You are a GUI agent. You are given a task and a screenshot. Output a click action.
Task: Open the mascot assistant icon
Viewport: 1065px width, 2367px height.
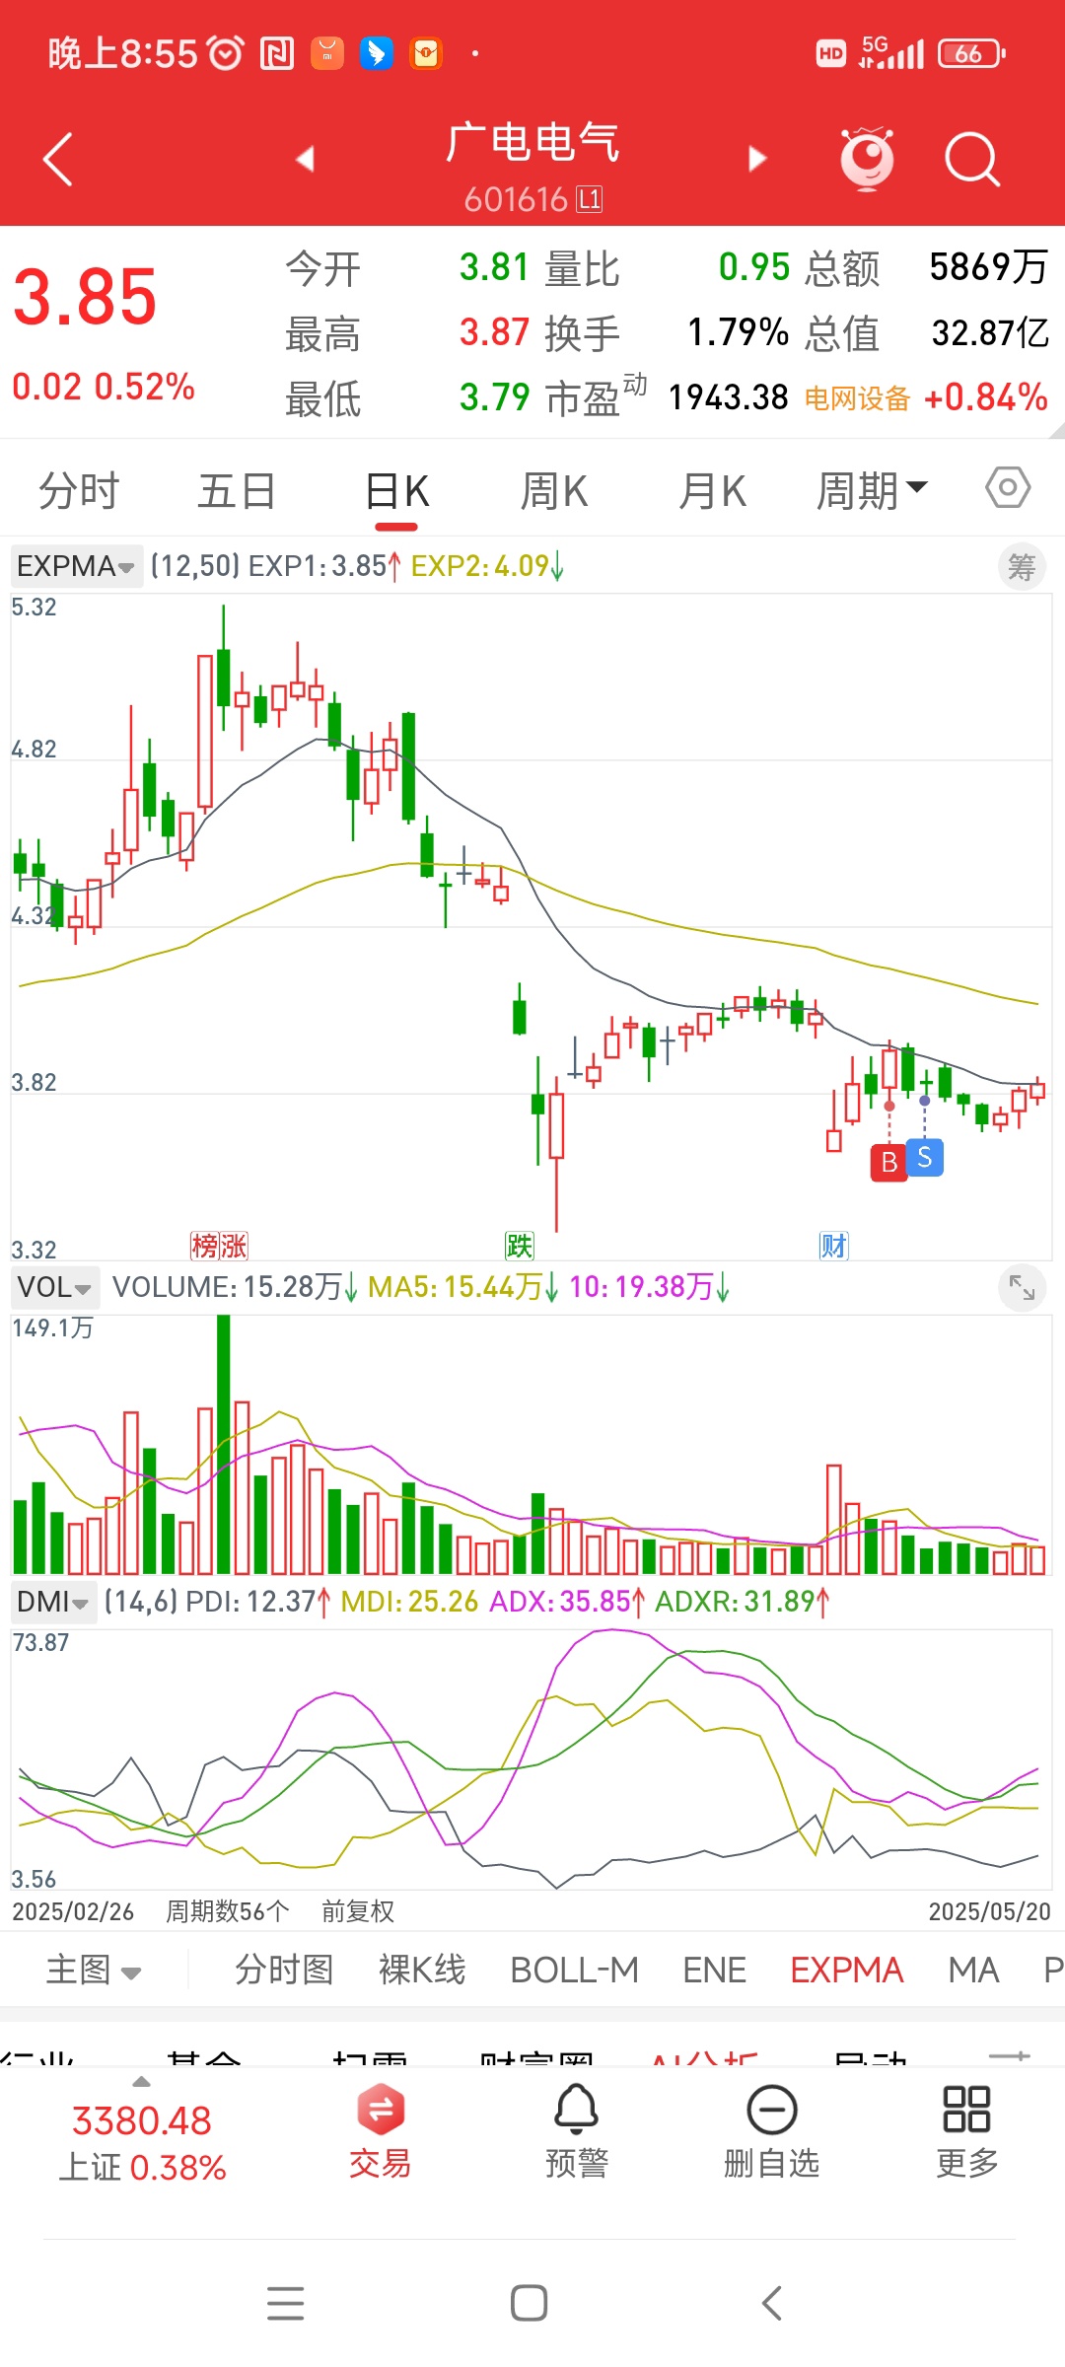tap(867, 158)
